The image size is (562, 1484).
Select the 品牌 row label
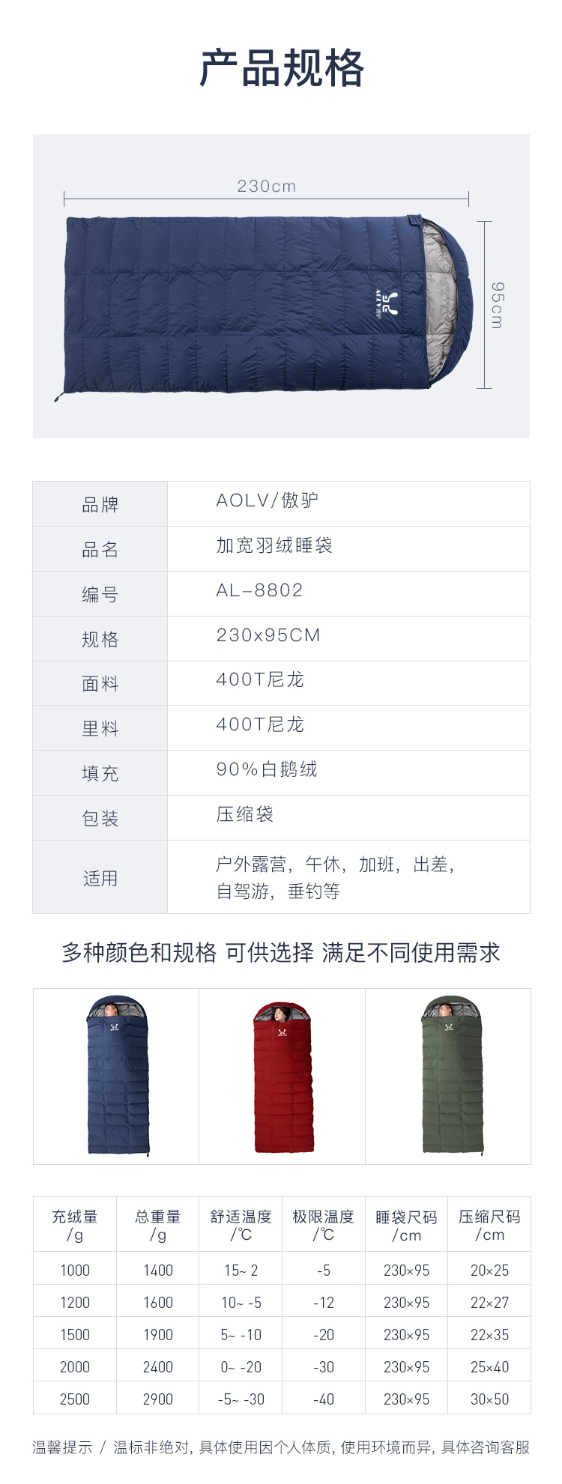[x=100, y=504]
